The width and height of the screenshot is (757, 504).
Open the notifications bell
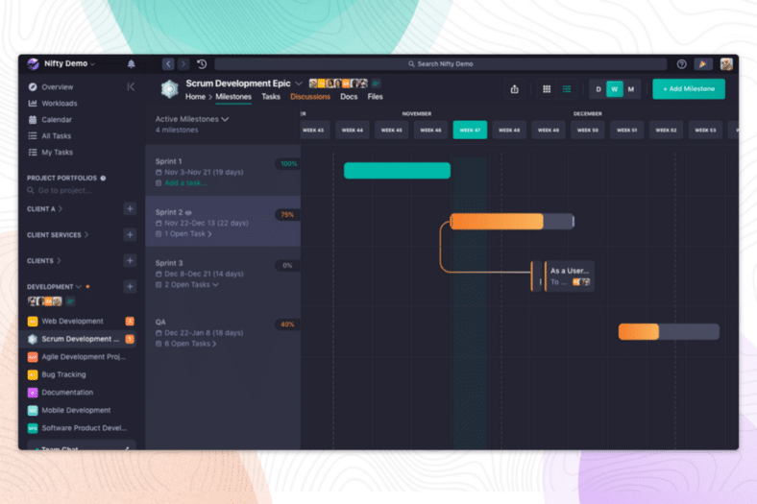[131, 63]
